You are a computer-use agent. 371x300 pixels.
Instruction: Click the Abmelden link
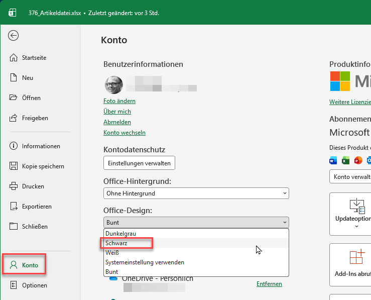point(117,122)
